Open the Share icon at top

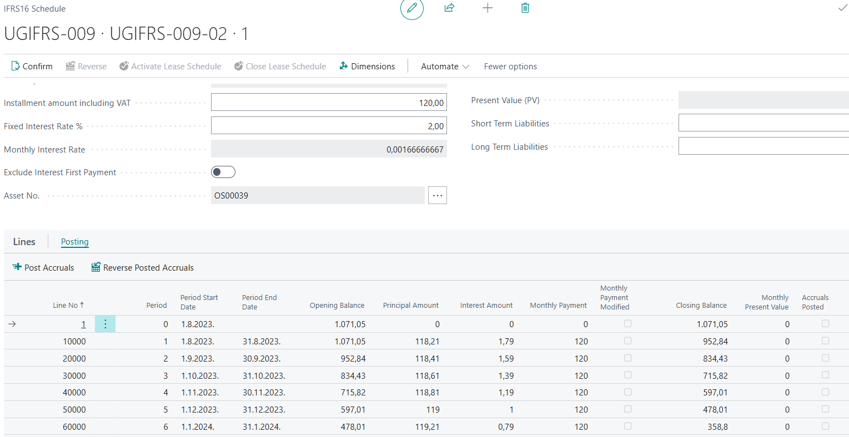tap(449, 8)
